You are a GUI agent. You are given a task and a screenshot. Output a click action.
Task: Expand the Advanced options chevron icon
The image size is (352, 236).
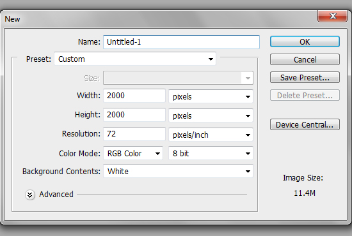pyautogui.click(x=30, y=195)
